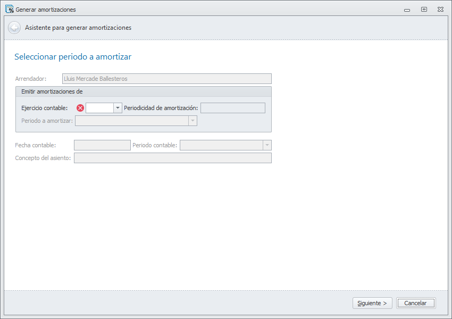Click the Generar amortizaciones title icon
The image size is (452, 319).
[x=9, y=9]
